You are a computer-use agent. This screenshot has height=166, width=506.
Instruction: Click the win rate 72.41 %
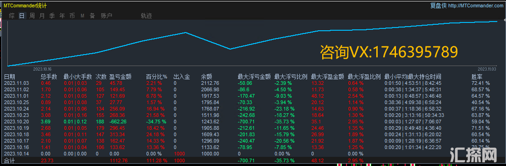(480, 83)
